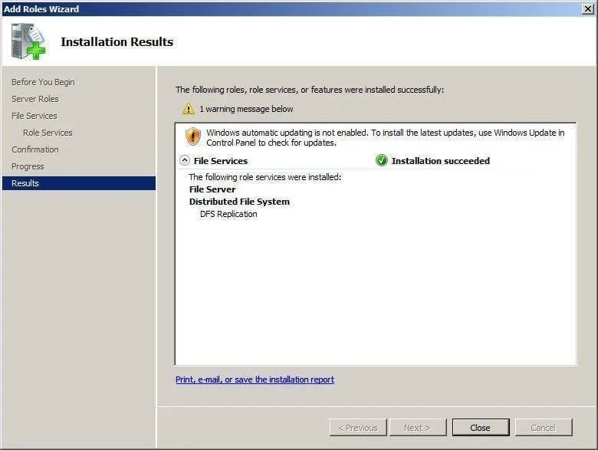This screenshot has width=598, height=450.
Task: Open the File Services step
Action: 34,116
